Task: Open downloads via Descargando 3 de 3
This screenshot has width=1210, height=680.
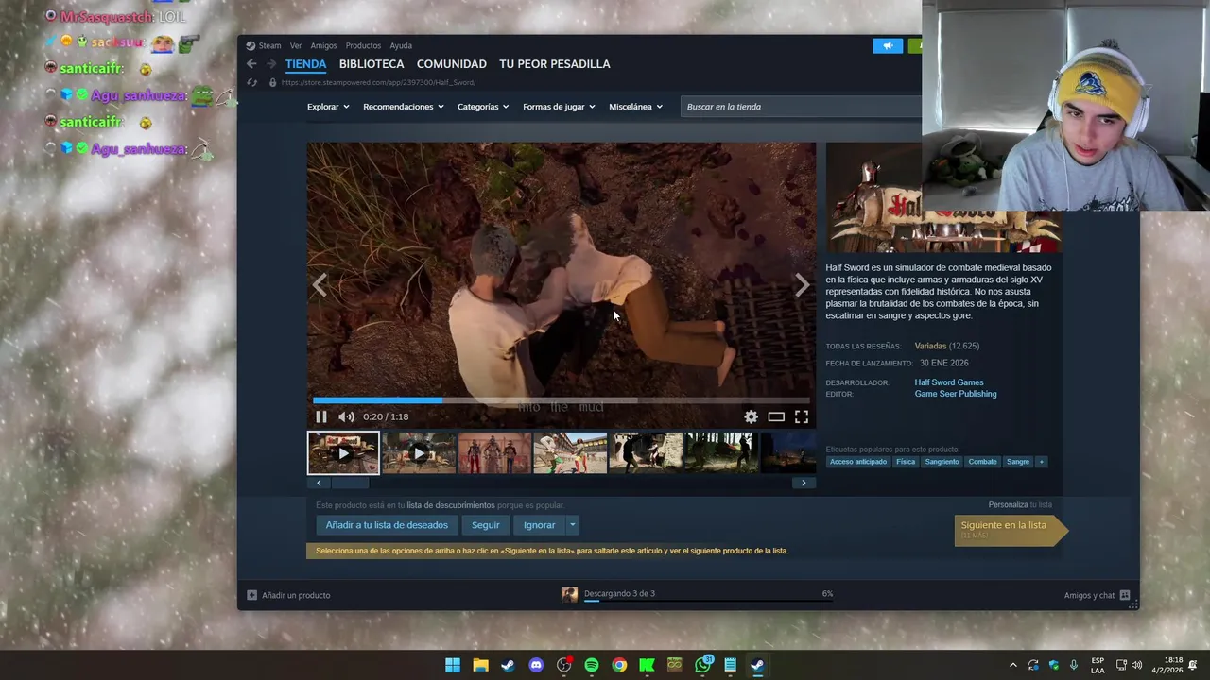Action: coord(619,594)
